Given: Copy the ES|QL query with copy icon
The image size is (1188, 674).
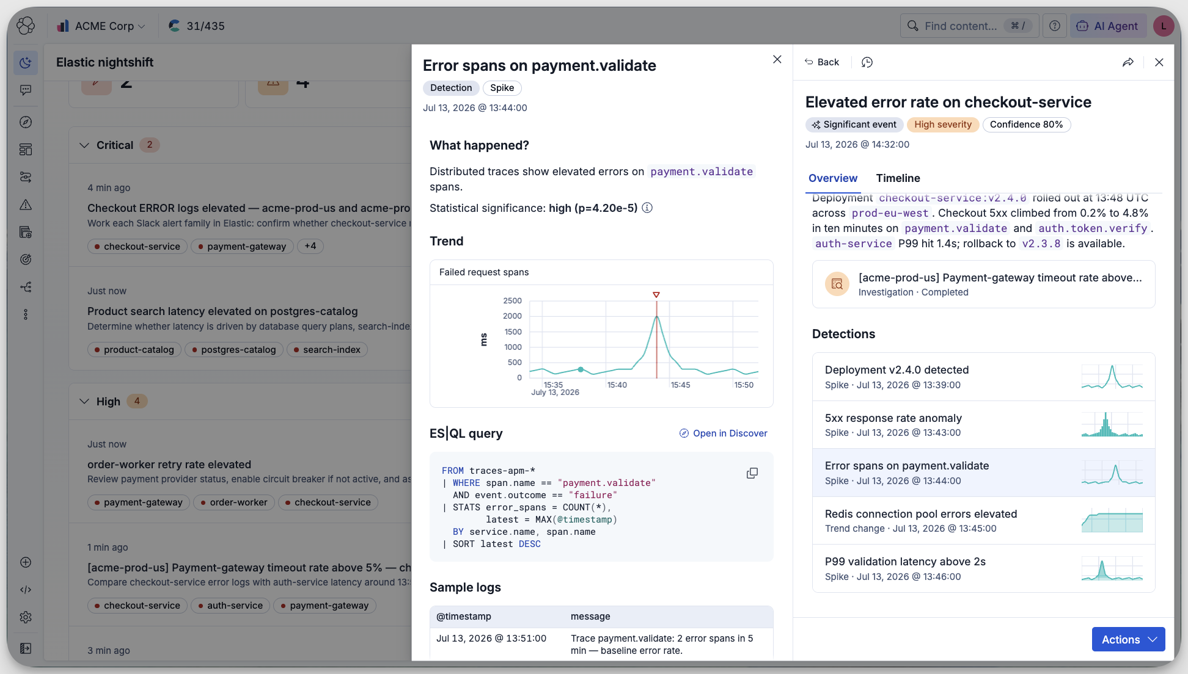Looking at the screenshot, I should click(752, 473).
